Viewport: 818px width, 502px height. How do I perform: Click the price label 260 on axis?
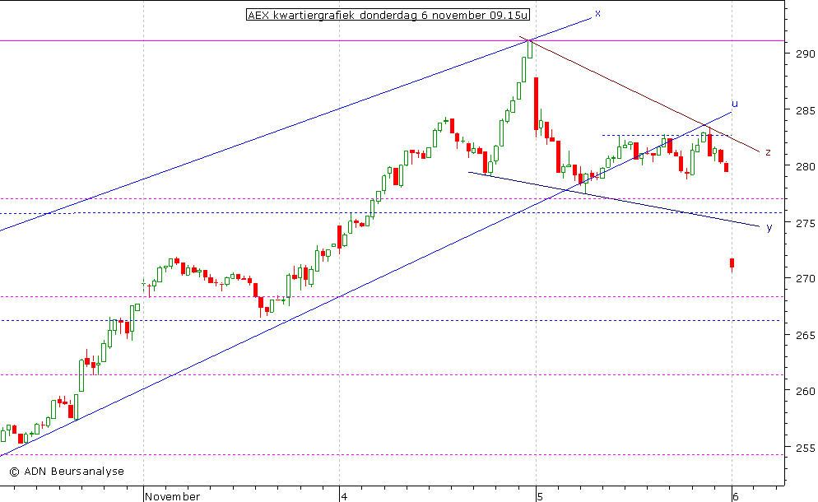tap(805, 391)
